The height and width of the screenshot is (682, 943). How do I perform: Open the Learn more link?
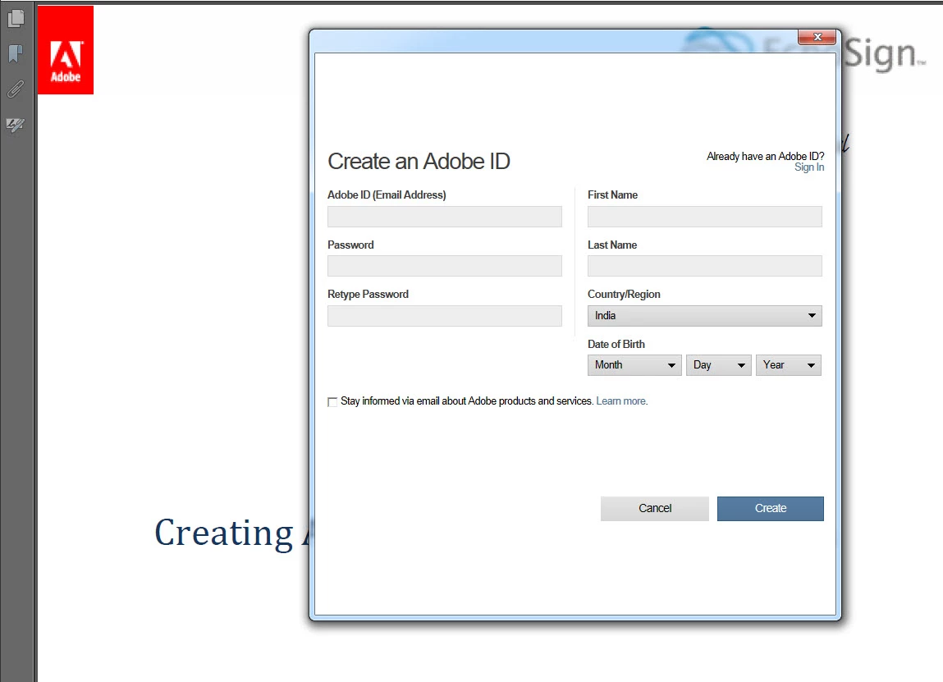coord(622,401)
